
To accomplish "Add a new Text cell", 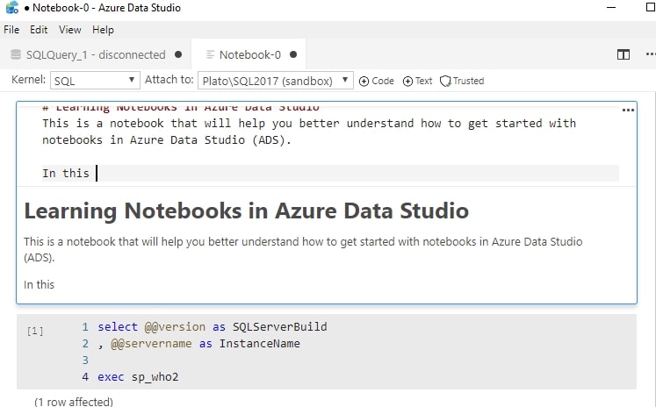I will click(418, 81).
